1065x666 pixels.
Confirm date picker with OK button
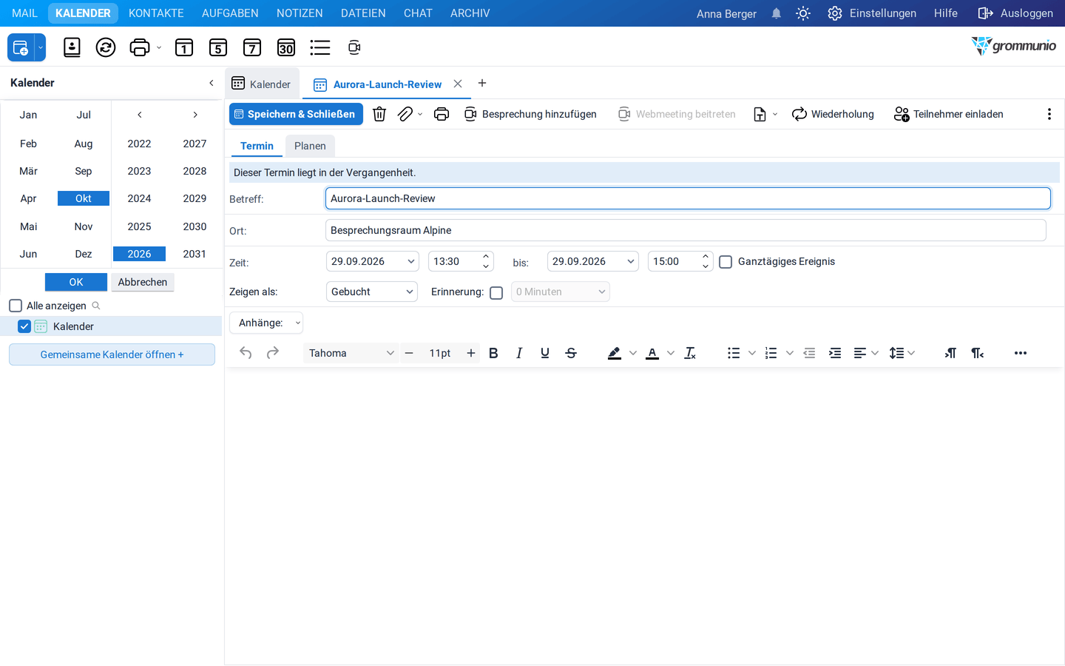pos(76,282)
